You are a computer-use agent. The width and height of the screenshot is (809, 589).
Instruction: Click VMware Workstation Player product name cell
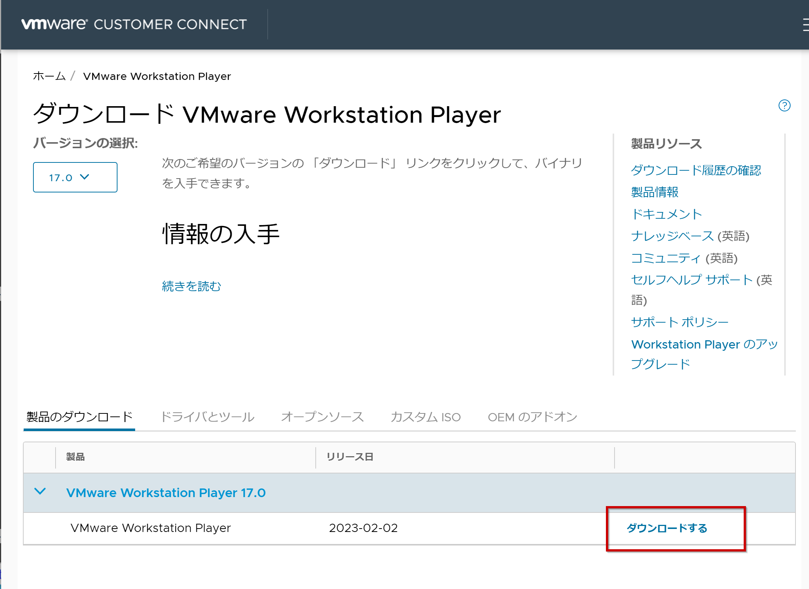tap(151, 528)
